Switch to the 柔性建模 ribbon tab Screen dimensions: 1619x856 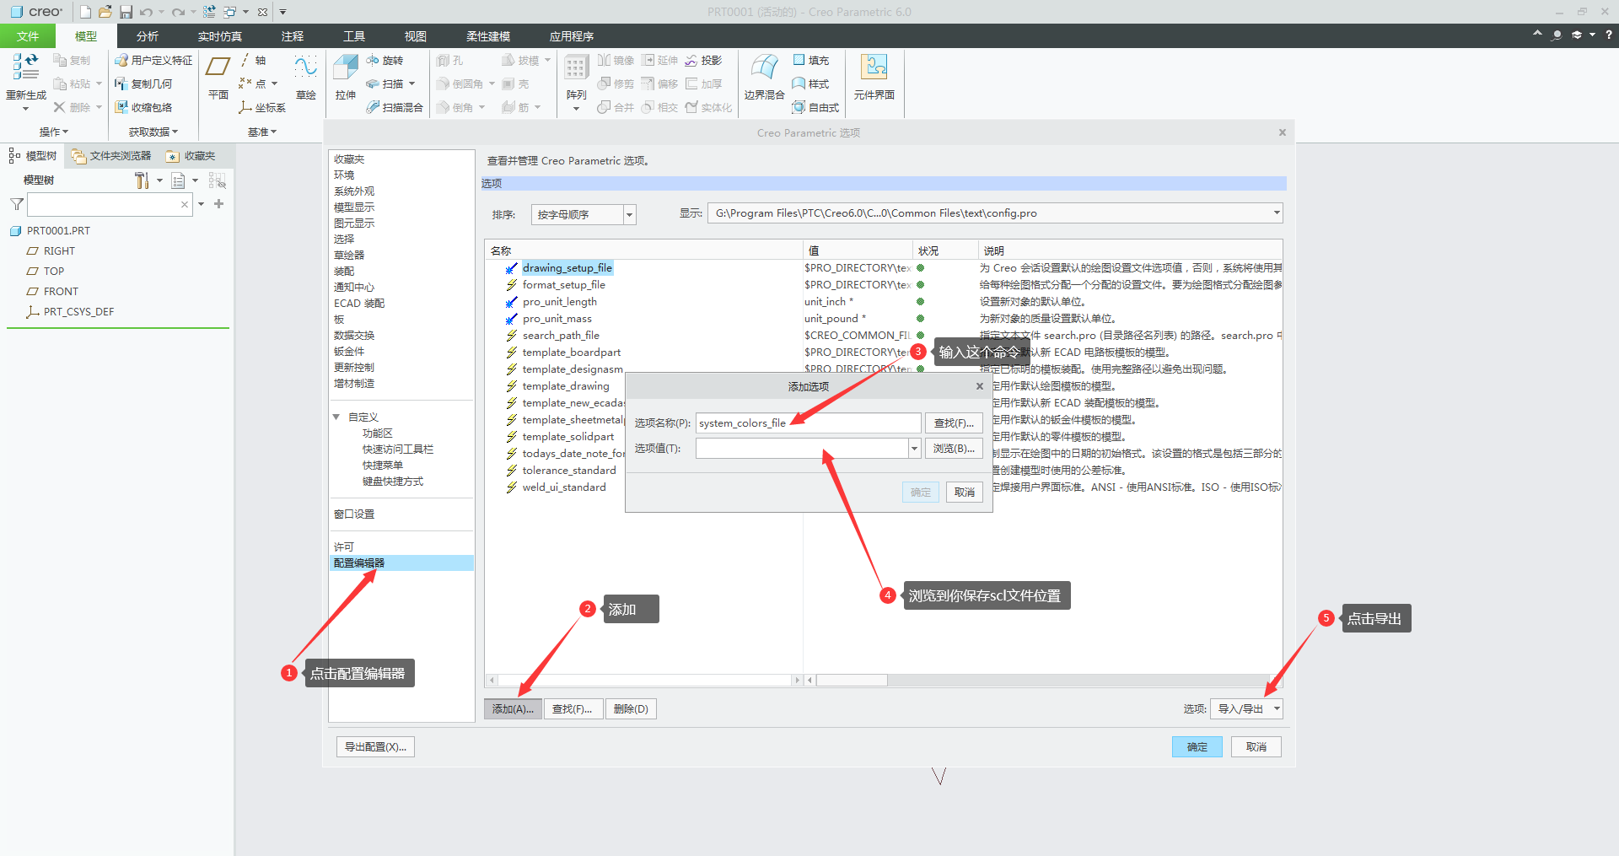tap(488, 36)
